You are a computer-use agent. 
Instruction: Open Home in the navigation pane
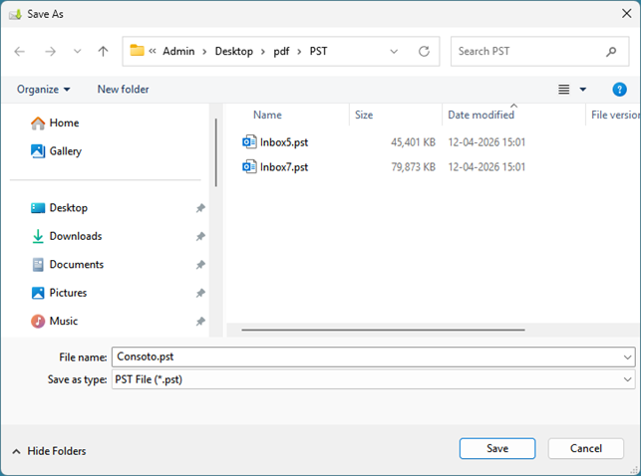point(64,123)
